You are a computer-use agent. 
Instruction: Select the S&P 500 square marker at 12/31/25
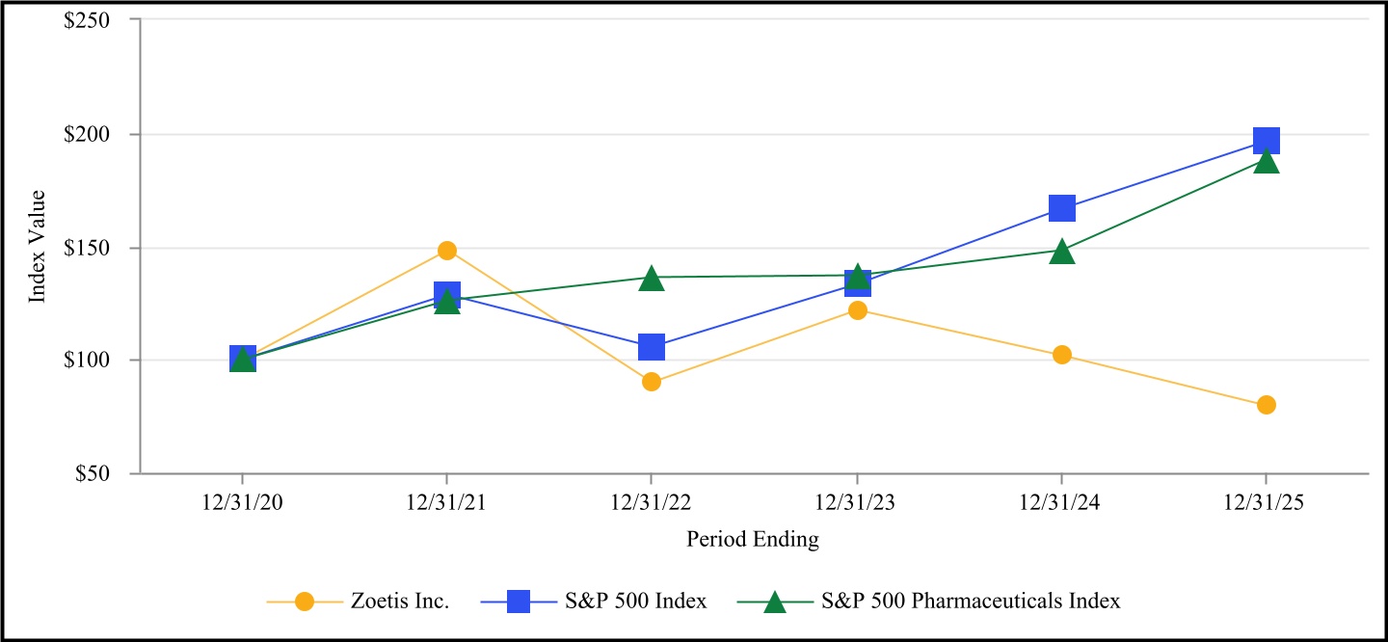point(1267,141)
